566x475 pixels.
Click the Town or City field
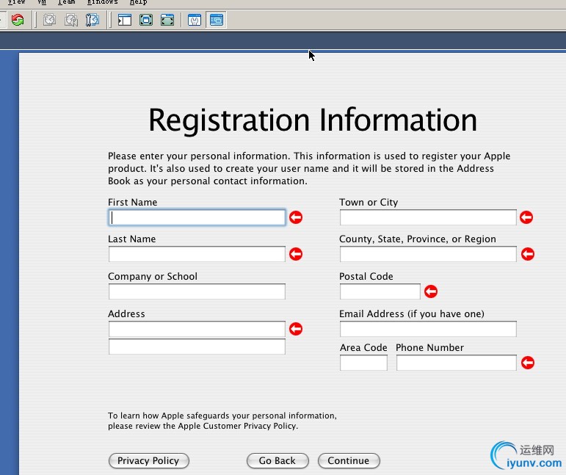(x=428, y=217)
